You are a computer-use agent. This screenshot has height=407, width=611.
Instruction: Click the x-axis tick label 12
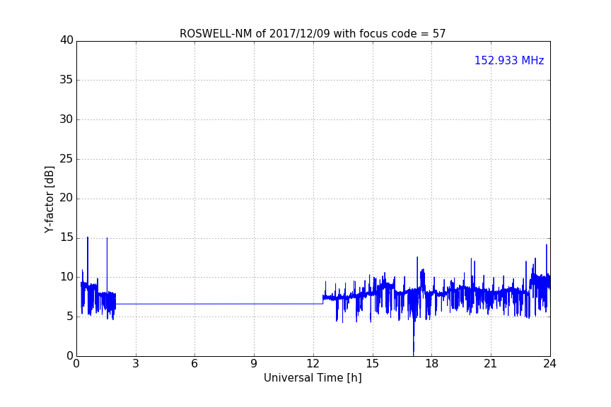tap(313, 364)
